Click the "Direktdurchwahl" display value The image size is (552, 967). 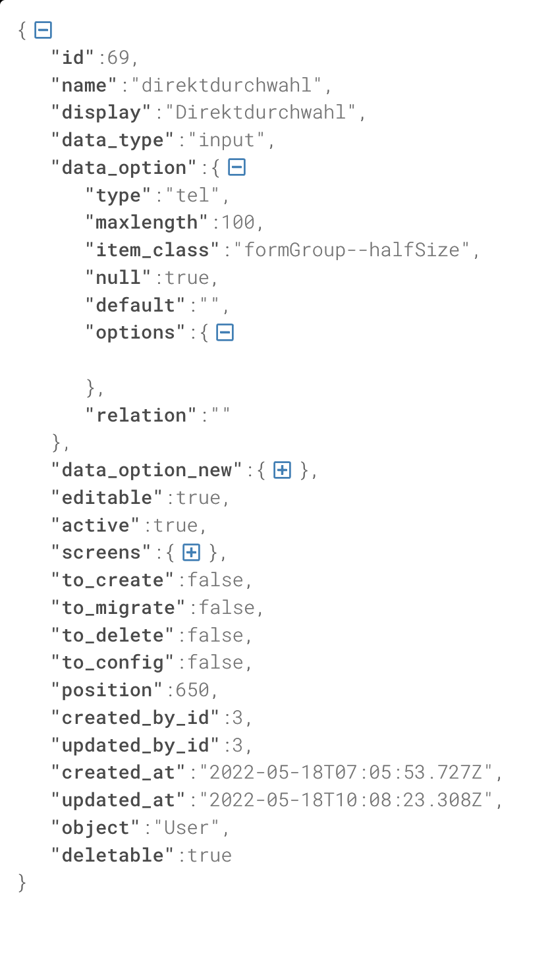click(260, 113)
